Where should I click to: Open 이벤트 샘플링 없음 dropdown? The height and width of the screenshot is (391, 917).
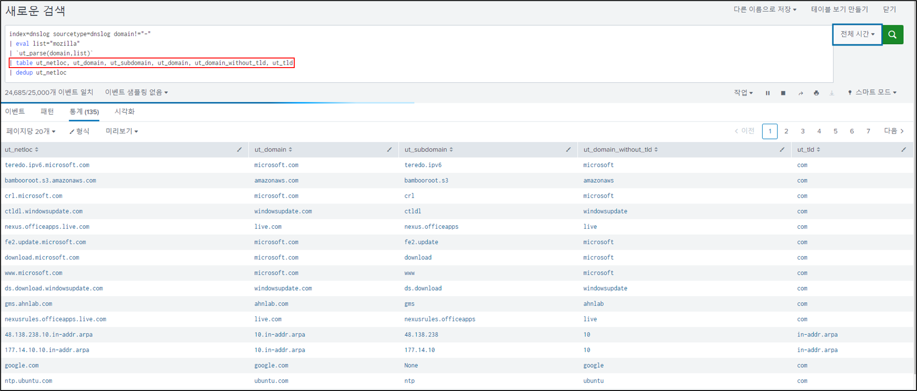(136, 92)
